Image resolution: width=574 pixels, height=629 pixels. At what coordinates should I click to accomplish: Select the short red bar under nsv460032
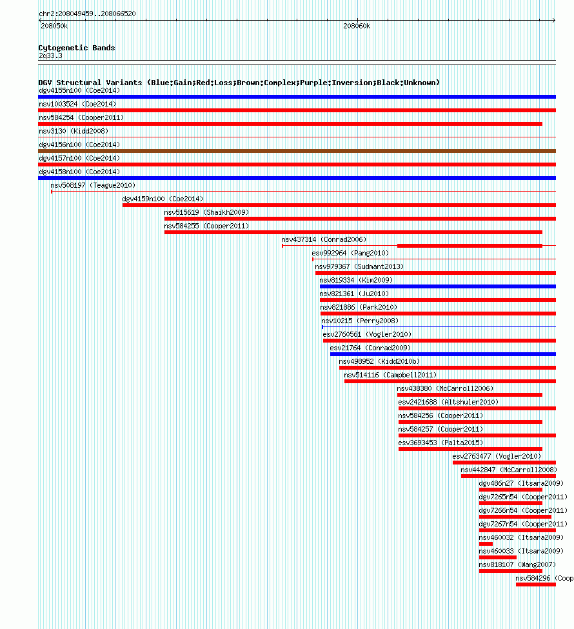pos(486,544)
